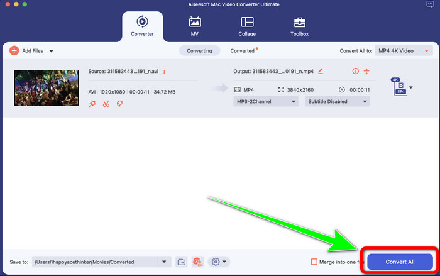This screenshot has width=440, height=276.
Task: Click the 4K MP4 output format icon
Action: point(400,87)
